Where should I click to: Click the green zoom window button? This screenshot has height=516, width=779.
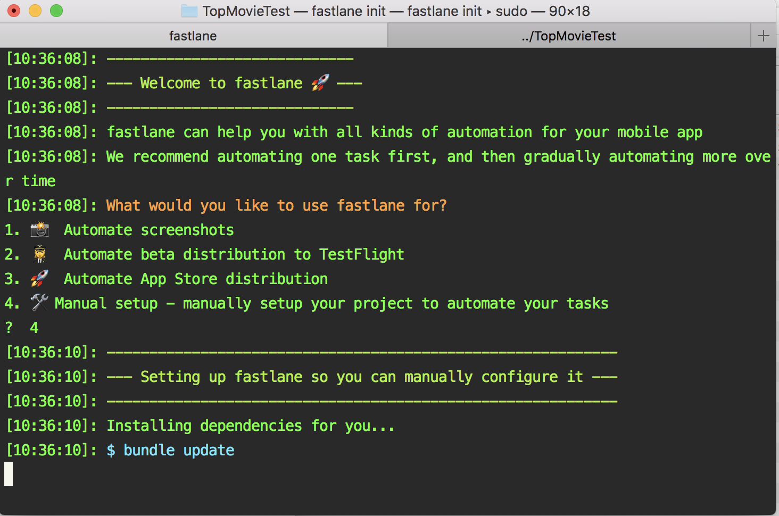pyautogui.click(x=56, y=11)
